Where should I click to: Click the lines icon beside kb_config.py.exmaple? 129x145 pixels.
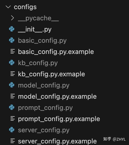click(13, 74)
